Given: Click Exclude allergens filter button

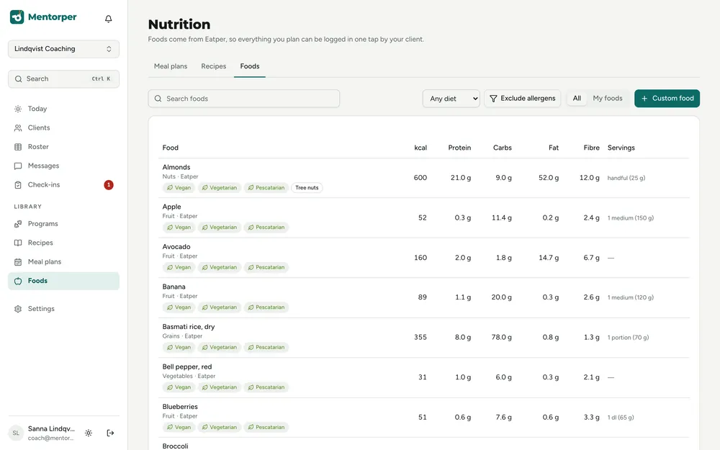Looking at the screenshot, I should point(523,98).
